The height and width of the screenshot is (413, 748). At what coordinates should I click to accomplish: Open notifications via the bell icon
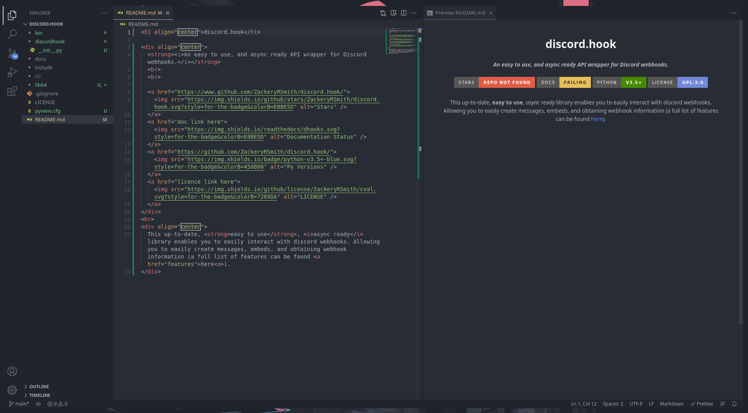click(734, 404)
